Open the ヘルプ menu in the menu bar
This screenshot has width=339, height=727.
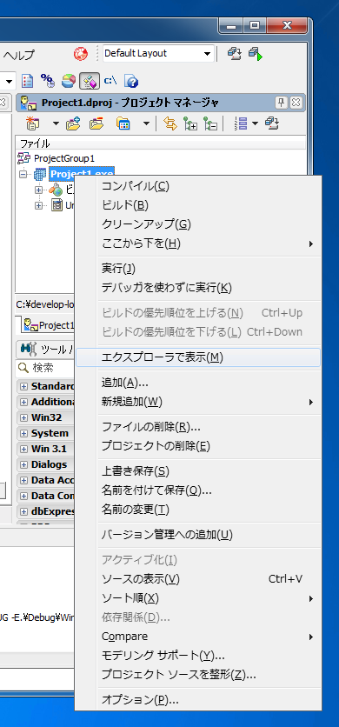tap(19, 55)
